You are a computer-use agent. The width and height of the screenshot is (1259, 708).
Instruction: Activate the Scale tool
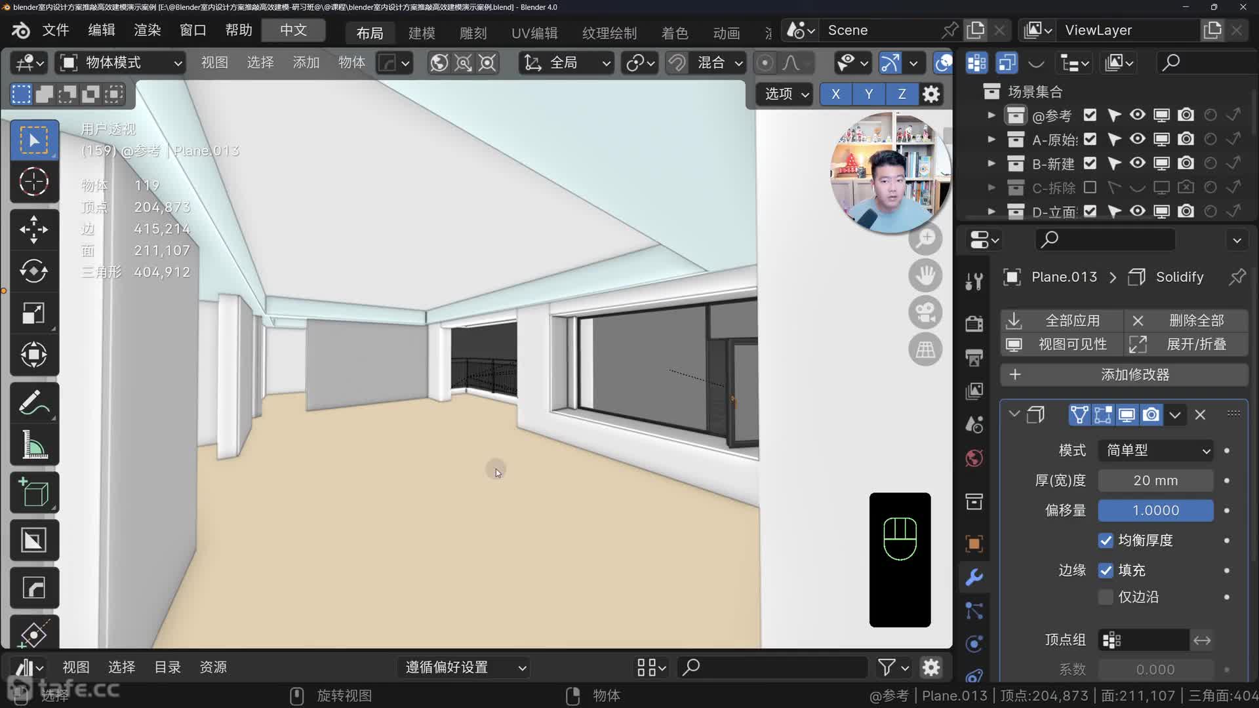33,313
